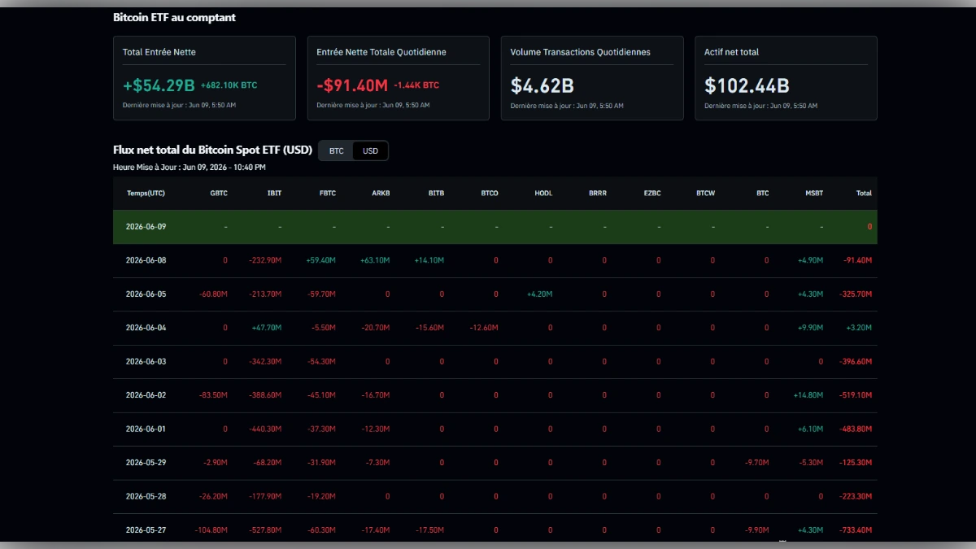This screenshot has height=549, width=976.
Task: Switch flow units to BTC
Action: (x=336, y=150)
